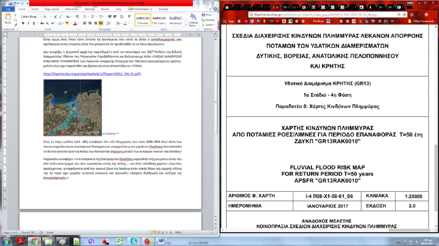Sort text using the A-Z sort icon
Image resolution: width=439 pixels, height=246 pixels.
click(122, 17)
